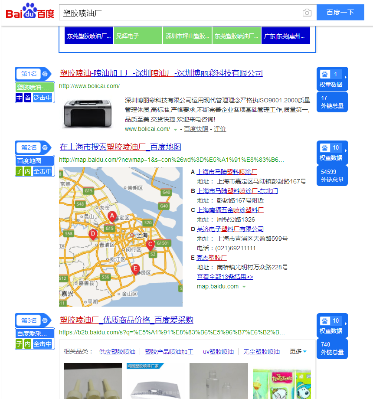The image size is (373, 399).
Task: Click the 内 tag under 百度爱采 label
Action: (28, 344)
